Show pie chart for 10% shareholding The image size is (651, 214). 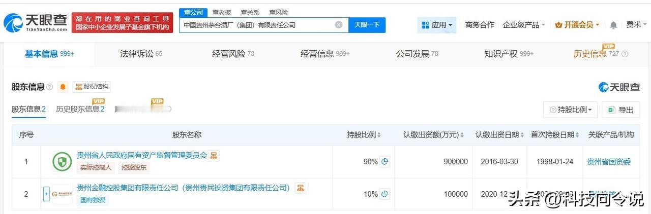coord(385,194)
